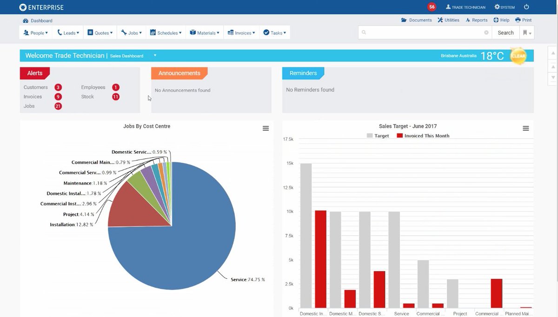
Task: Click the Service:74.75 % pie label
Action: click(248, 280)
